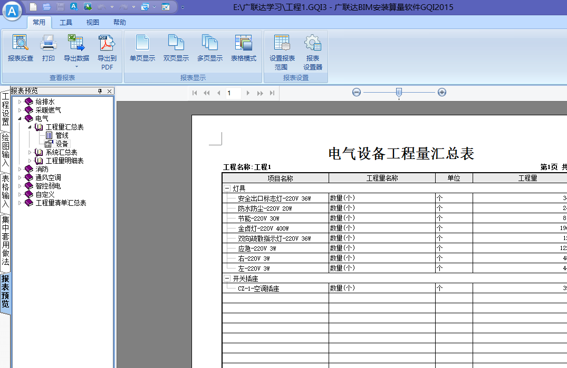Click the zoom slider handle
567x368 pixels.
coord(399,93)
